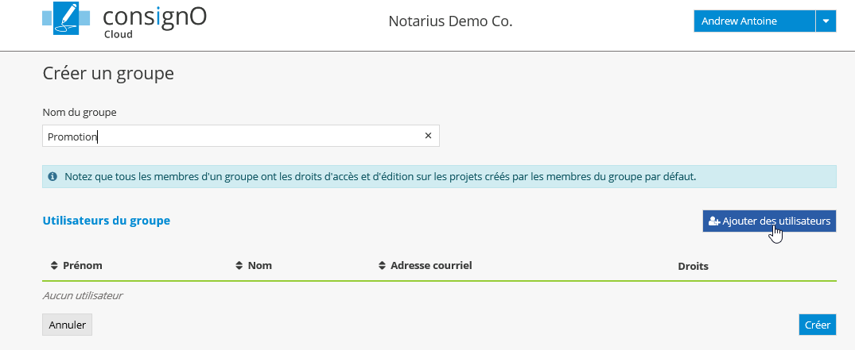Click the consignO pen logo icon
The width and height of the screenshot is (855, 350).
coord(67,20)
